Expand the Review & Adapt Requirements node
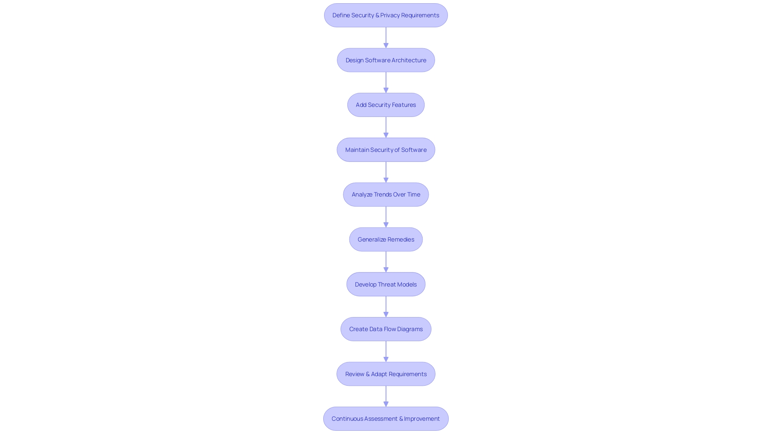Image resolution: width=772 pixels, height=434 pixels. coord(386,374)
